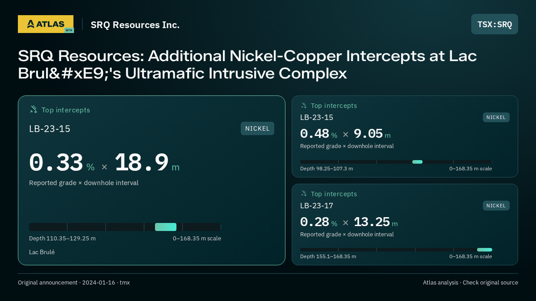
Task: Click NICKEL tag in the 0.48% card
Action: pos(496,117)
